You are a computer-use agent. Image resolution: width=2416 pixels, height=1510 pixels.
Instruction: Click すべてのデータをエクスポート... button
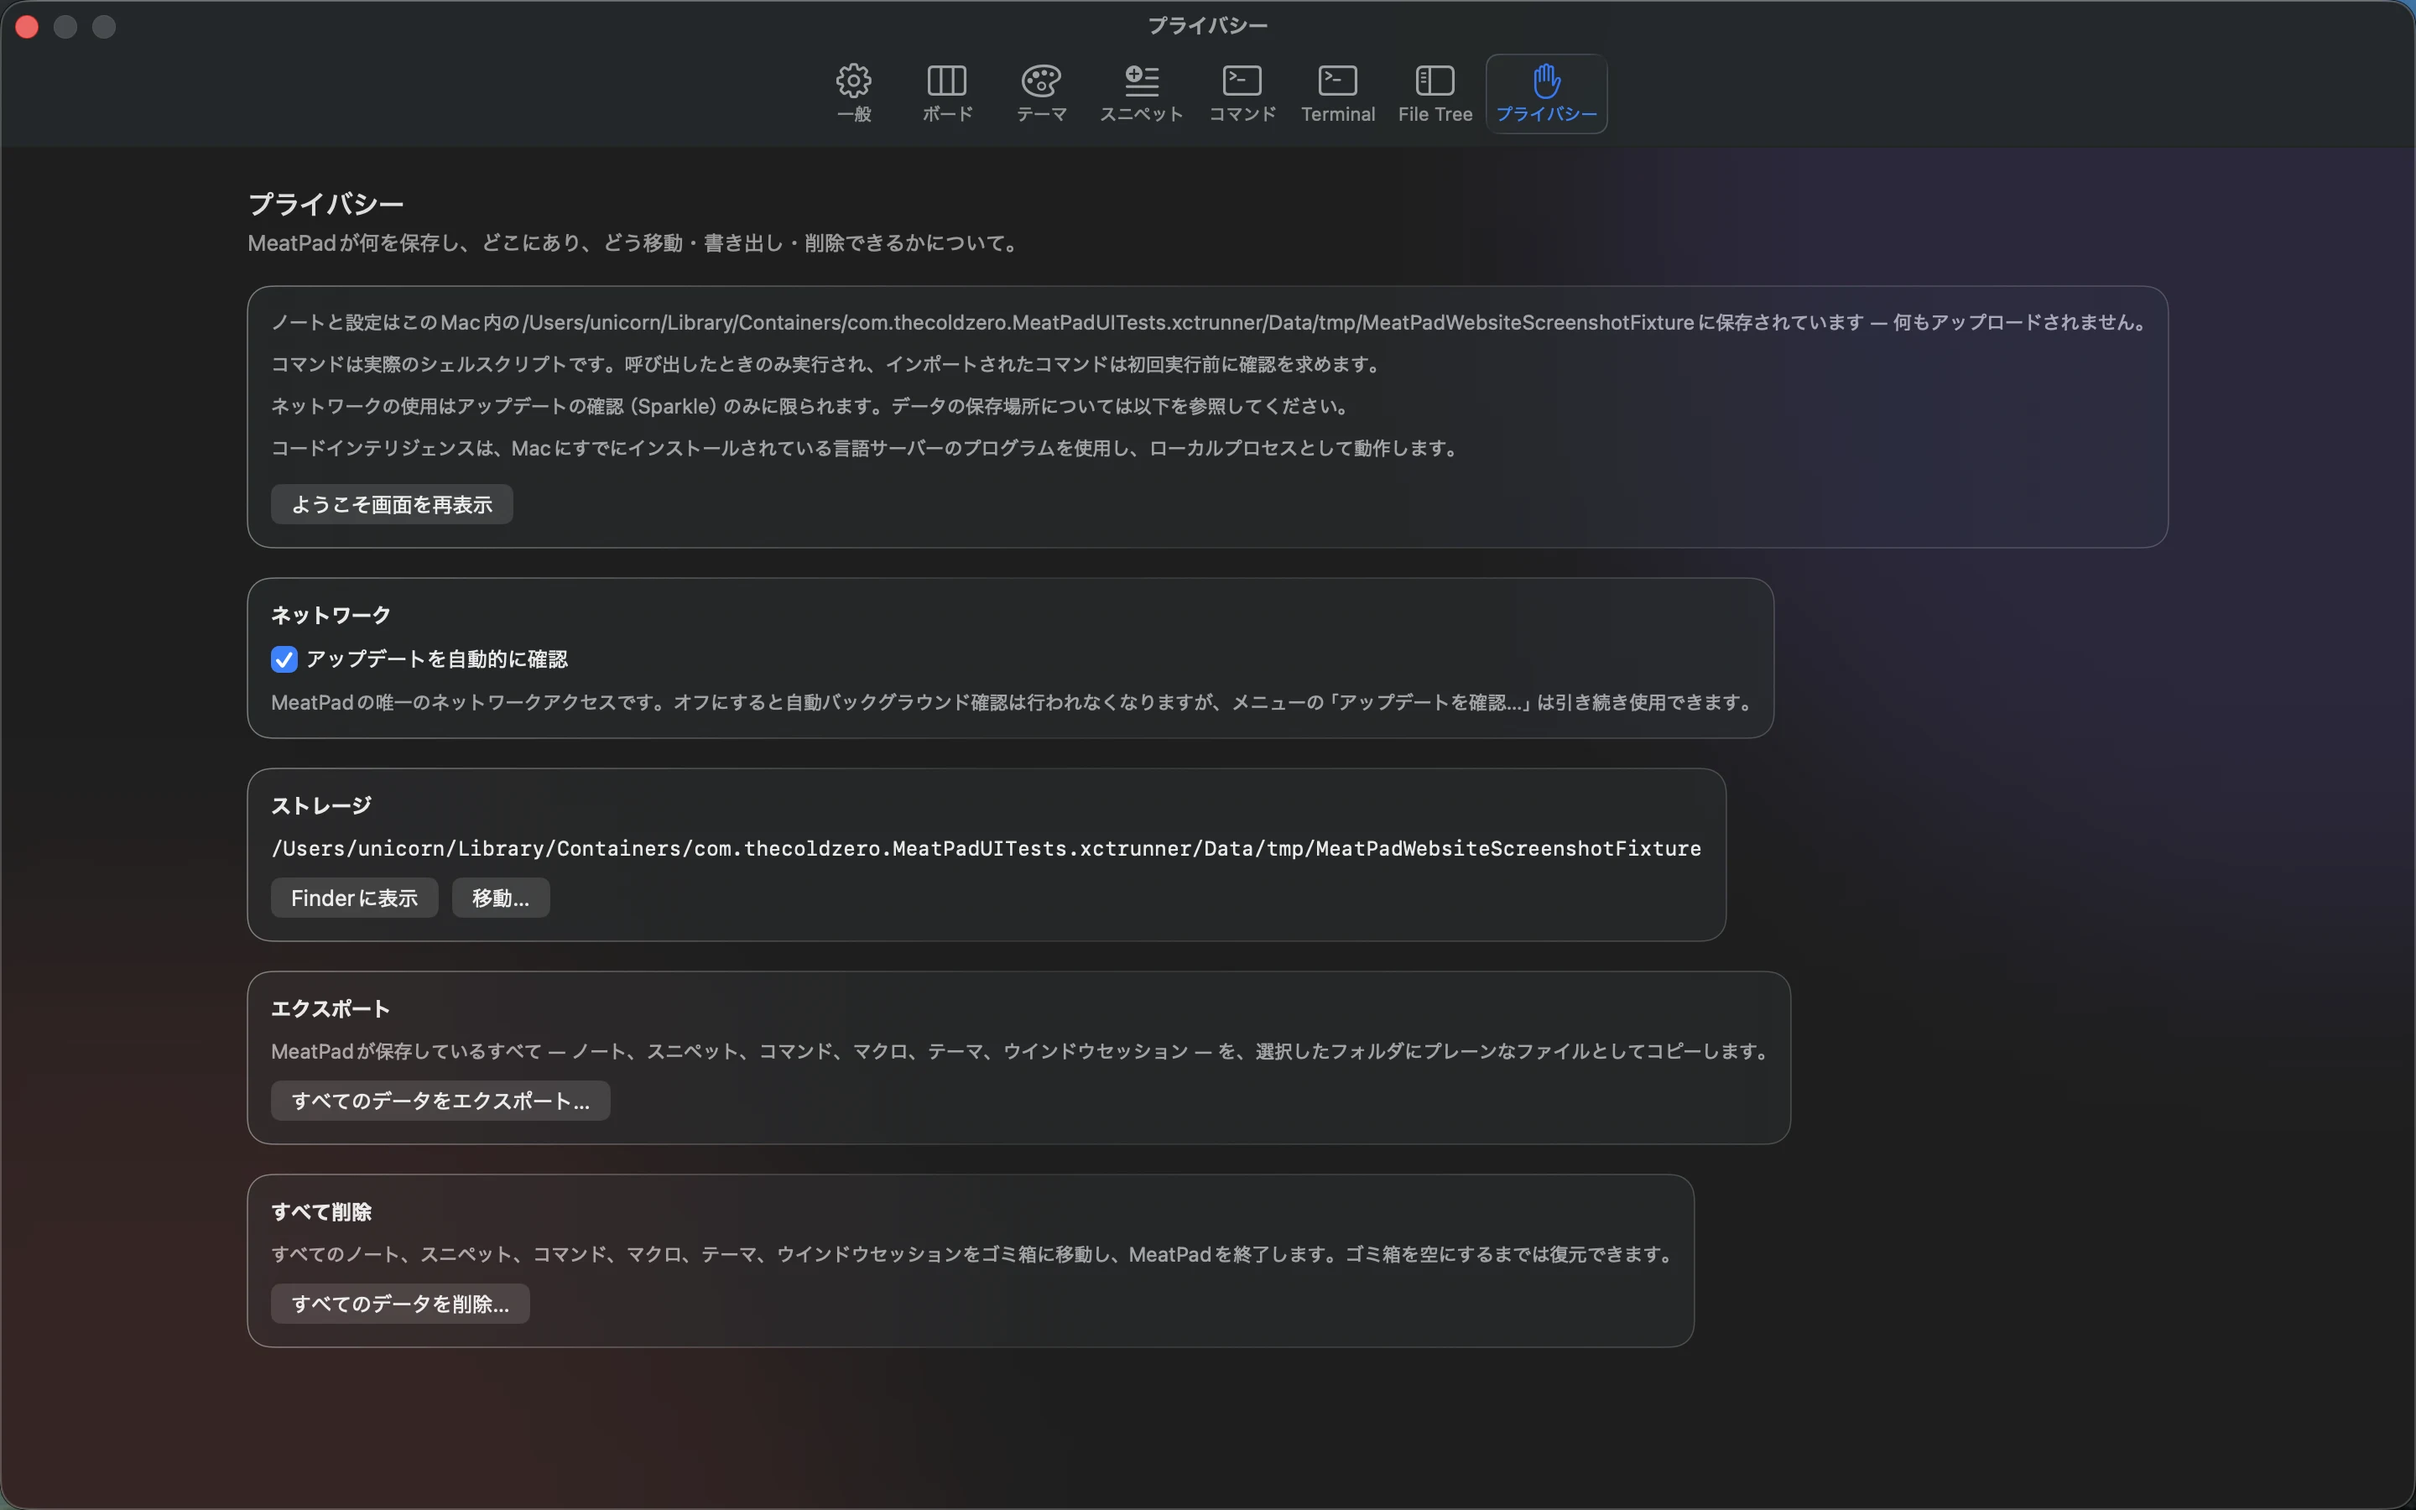click(440, 1101)
